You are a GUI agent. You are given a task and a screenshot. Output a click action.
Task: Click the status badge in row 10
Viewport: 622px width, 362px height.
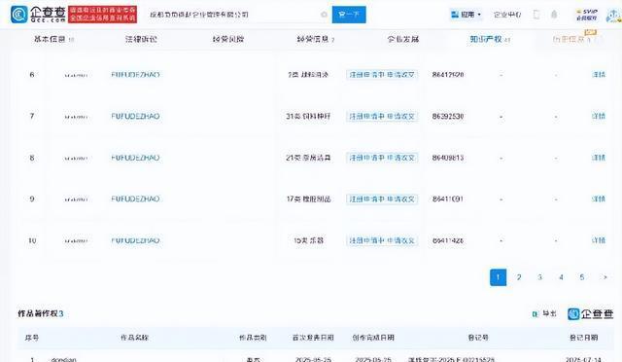382,240
